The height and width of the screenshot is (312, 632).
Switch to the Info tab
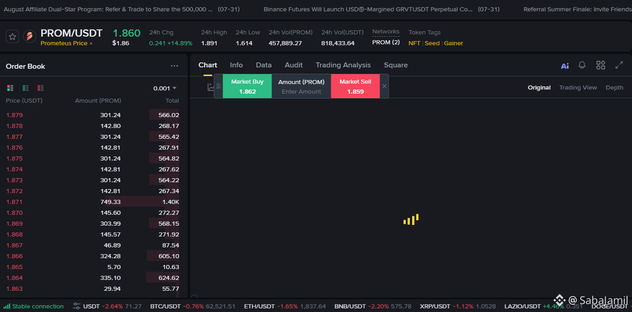[x=236, y=65]
